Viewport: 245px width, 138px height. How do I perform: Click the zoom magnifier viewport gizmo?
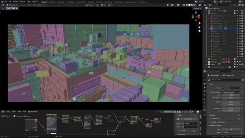(199, 23)
